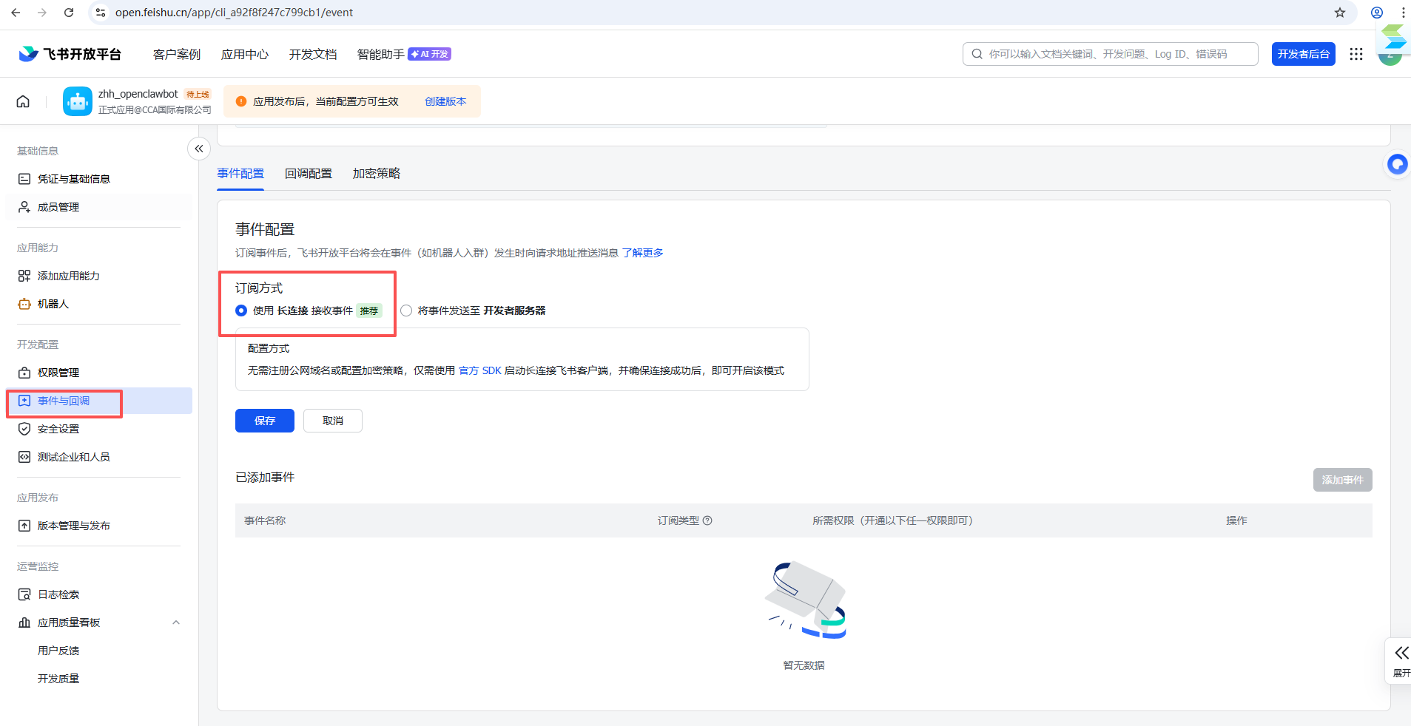Open 开发质量 submenu item

(x=58, y=679)
